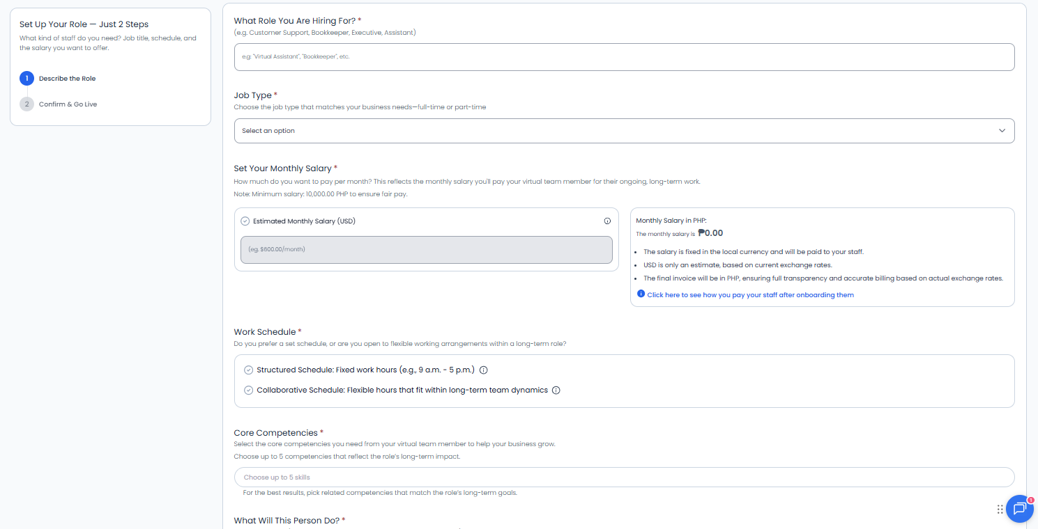The image size is (1038, 529).
Task: Open the Core Competencies skills selector
Action: pyautogui.click(x=624, y=477)
